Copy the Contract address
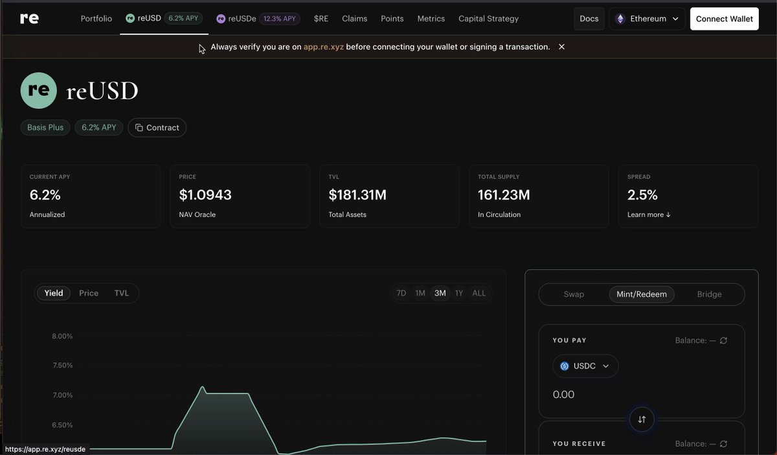The image size is (777, 455). (x=157, y=128)
